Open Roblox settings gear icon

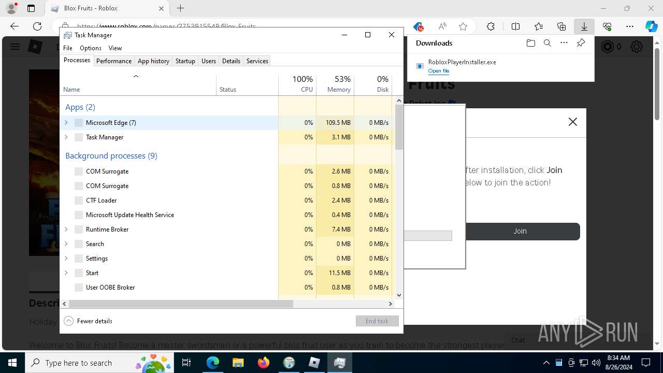pyautogui.click(x=637, y=47)
